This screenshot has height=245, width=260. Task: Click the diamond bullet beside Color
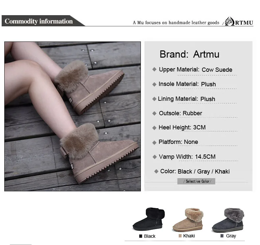(156, 171)
